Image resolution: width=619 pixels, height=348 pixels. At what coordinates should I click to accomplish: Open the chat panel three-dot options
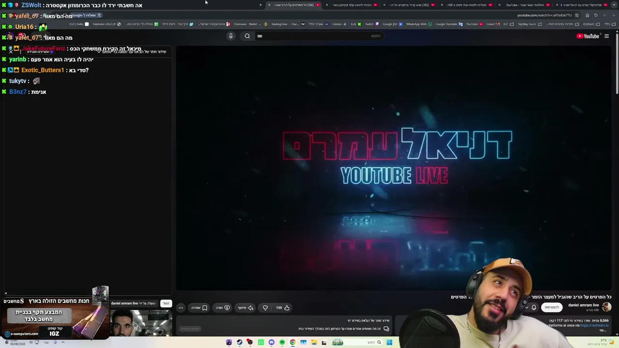click(x=20, y=52)
